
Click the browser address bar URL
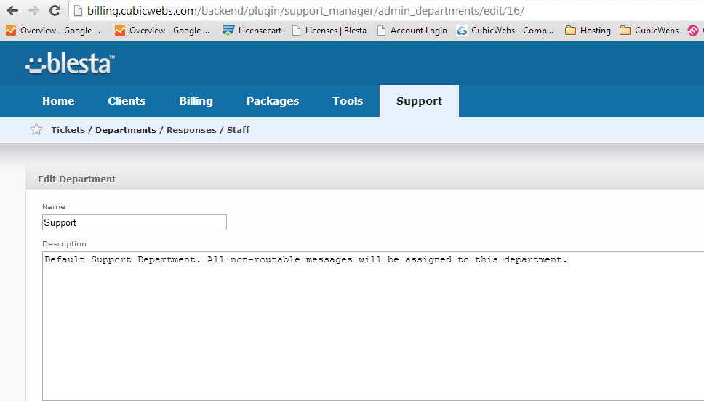(305, 11)
